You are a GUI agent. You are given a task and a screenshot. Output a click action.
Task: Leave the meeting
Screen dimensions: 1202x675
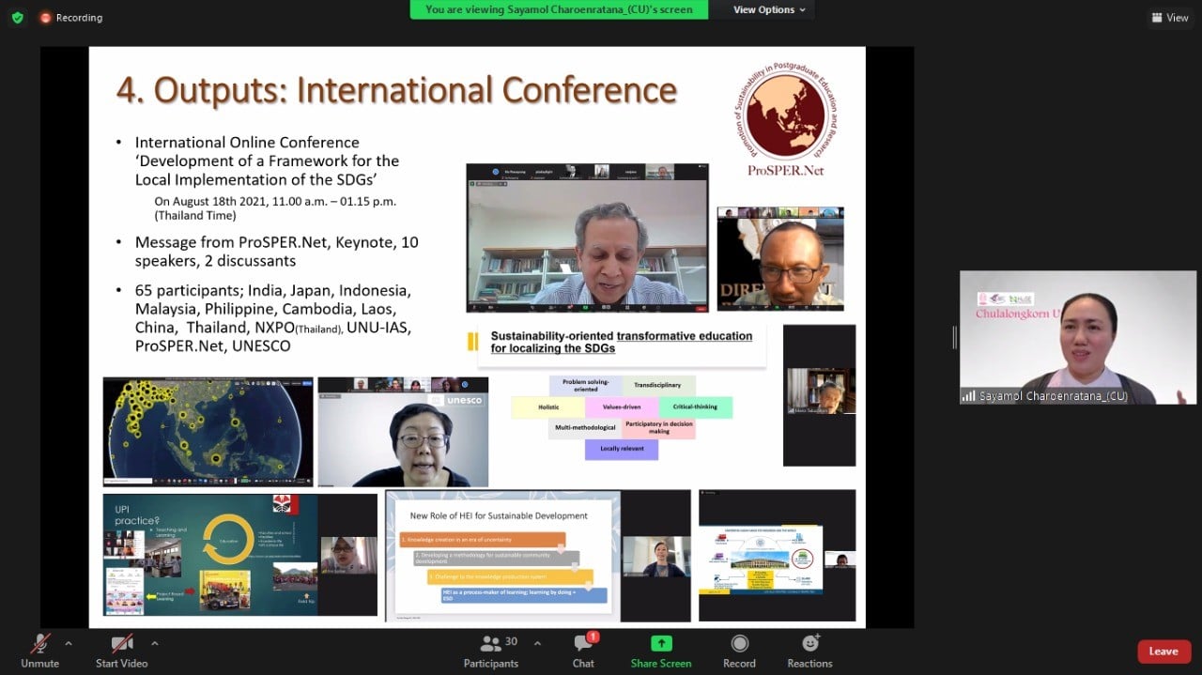coord(1163,652)
